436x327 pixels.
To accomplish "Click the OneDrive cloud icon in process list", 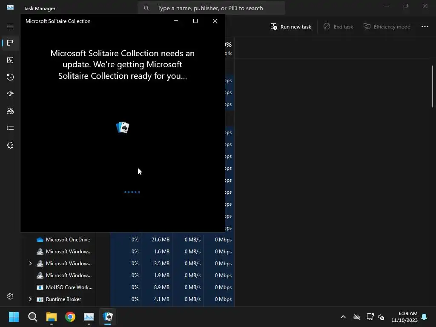I will click(x=40, y=240).
